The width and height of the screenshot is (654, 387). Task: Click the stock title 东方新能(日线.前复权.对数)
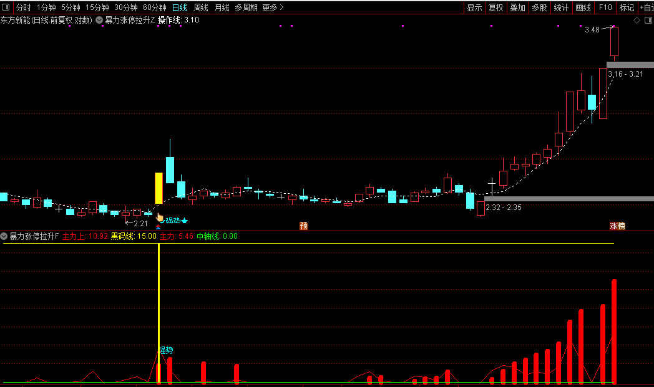(x=46, y=20)
